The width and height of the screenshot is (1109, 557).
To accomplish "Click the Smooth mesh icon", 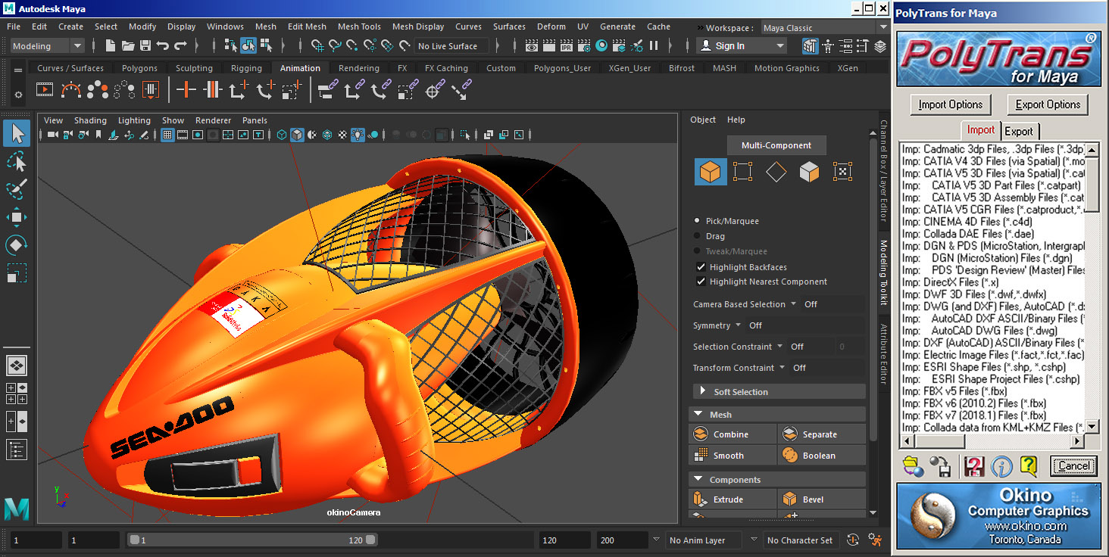I will (700, 456).
